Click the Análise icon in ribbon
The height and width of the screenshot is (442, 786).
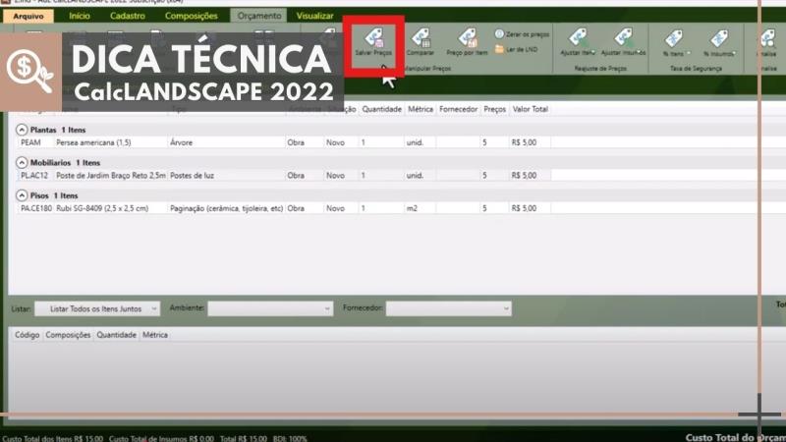(768, 42)
